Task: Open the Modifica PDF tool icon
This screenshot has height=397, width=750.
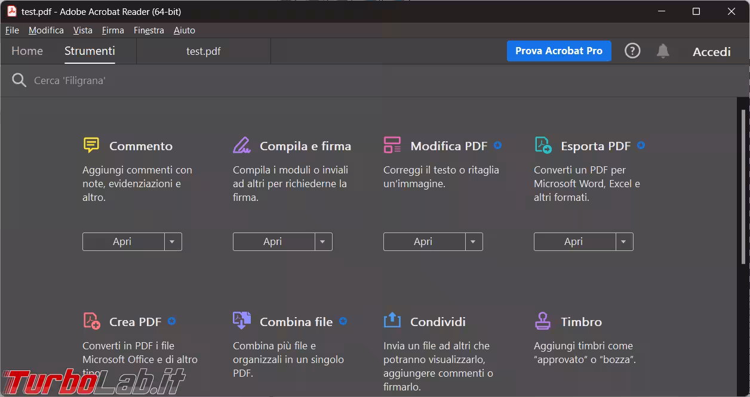Action: coord(392,144)
